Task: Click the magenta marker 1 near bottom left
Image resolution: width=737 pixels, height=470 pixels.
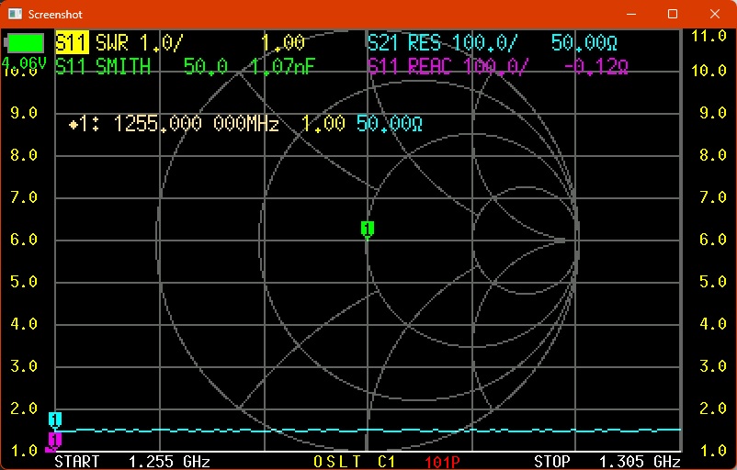Action: coord(53,442)
